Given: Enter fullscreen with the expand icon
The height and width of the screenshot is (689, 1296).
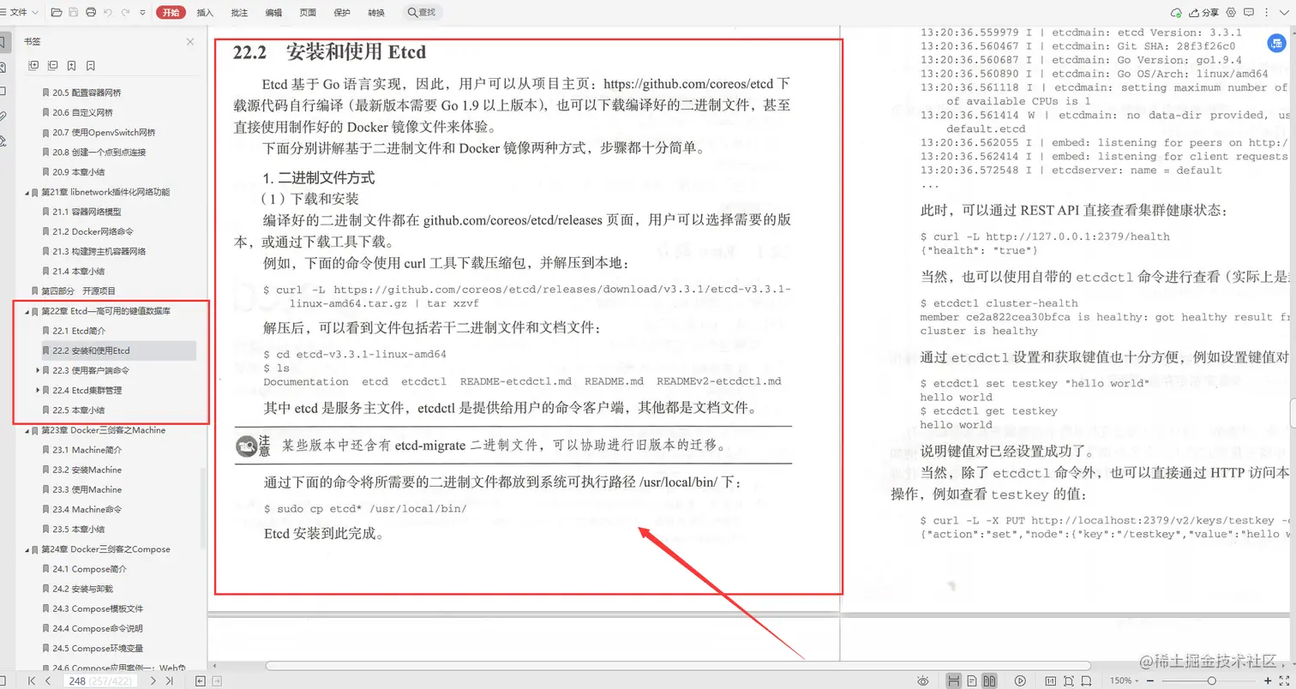Looking at the screenshot, I should point(1283,680).
